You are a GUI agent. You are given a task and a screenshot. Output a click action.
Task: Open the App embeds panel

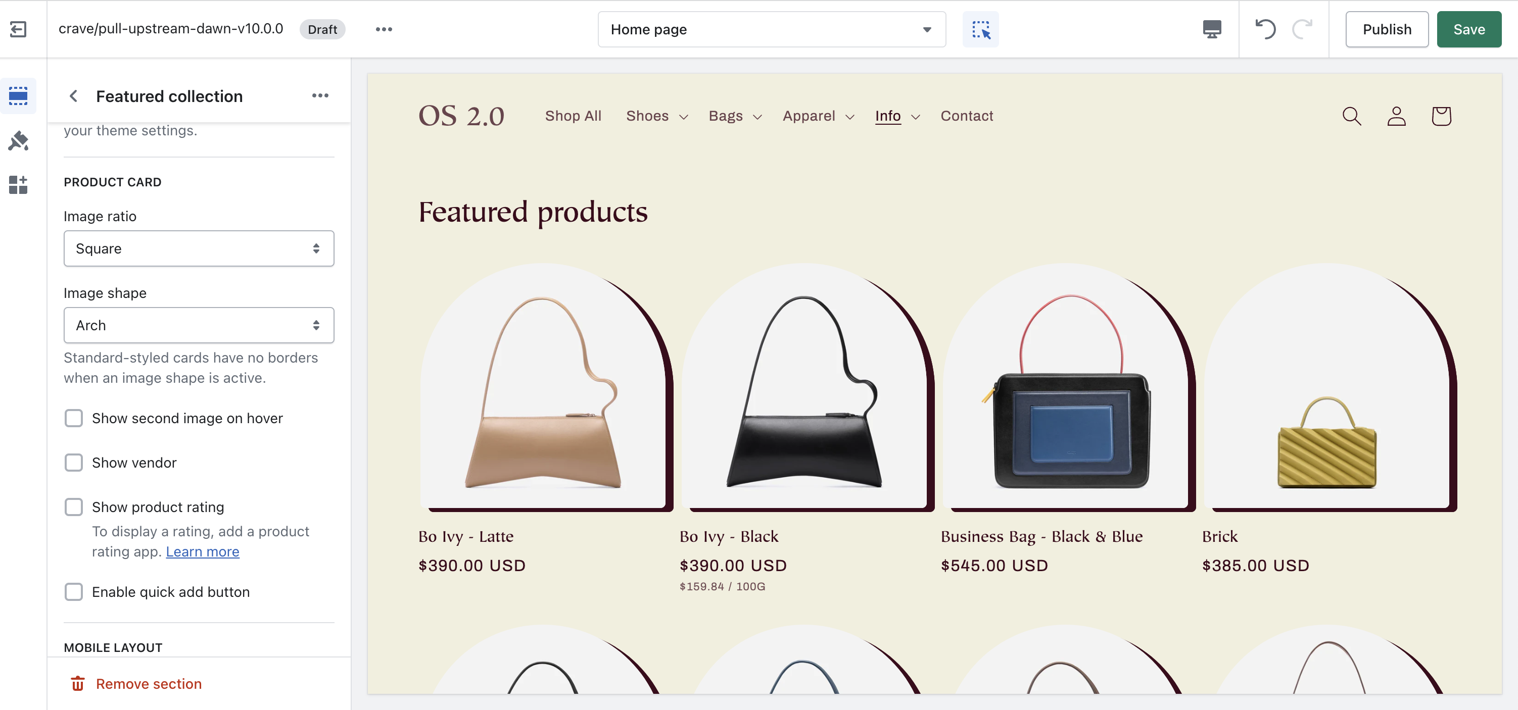tap(18, 185)
